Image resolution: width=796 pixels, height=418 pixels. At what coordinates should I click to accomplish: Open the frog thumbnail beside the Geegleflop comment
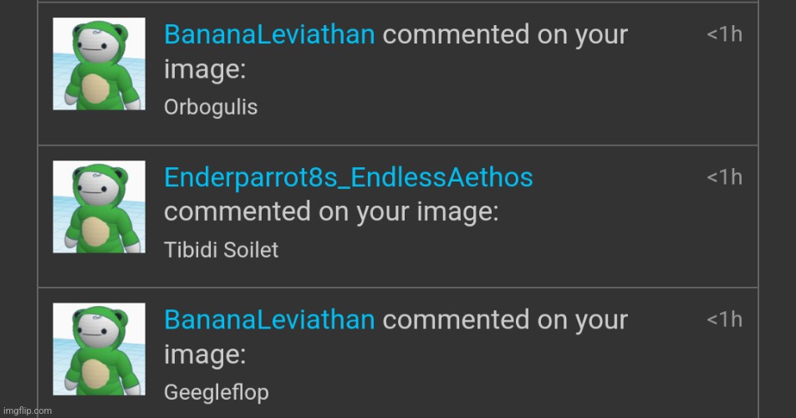point(99,349)
